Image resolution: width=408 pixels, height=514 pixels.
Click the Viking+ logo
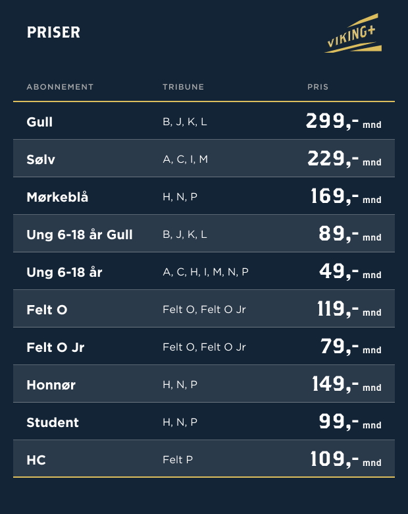[353, 34]
